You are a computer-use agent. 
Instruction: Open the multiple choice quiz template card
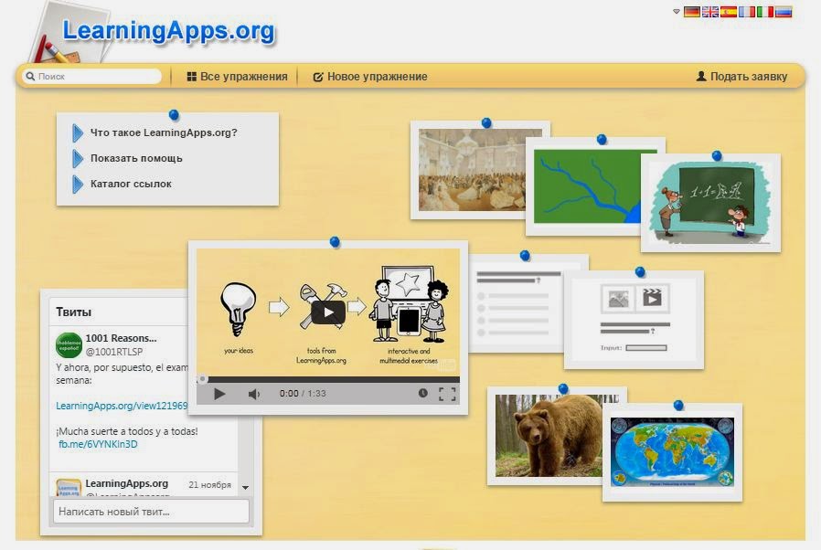516,303
